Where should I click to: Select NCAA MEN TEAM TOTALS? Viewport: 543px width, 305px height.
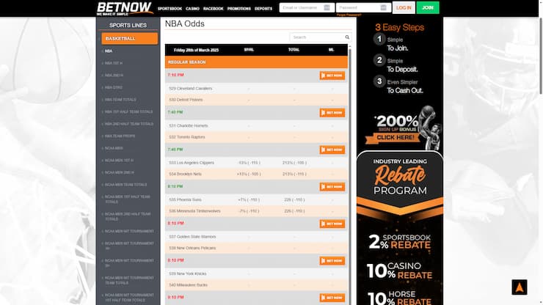pos(125,185)
